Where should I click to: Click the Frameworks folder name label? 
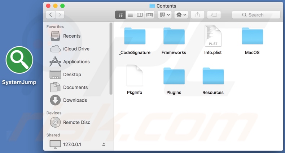pos(174,52)
